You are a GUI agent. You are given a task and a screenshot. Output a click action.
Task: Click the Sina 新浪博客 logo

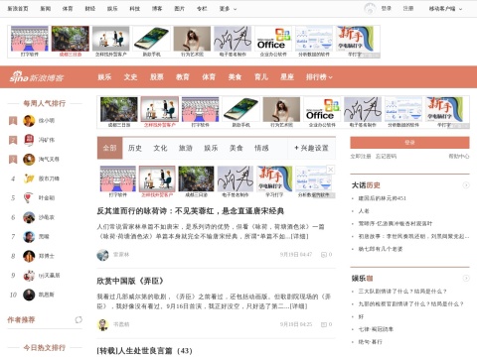coord(37,77)
